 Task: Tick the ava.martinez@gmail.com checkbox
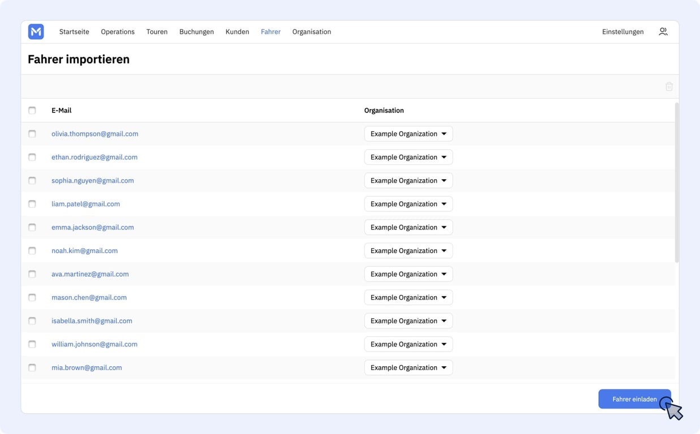point(32,274)
